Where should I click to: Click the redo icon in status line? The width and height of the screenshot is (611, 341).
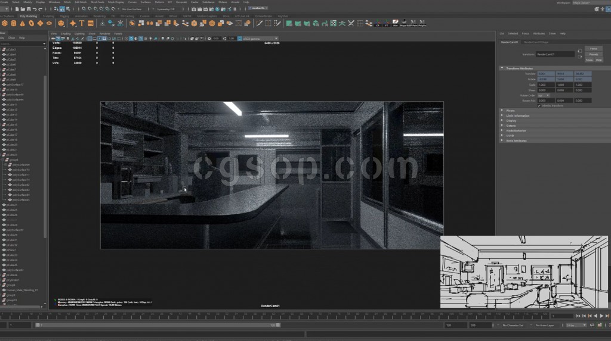[41, 9]
